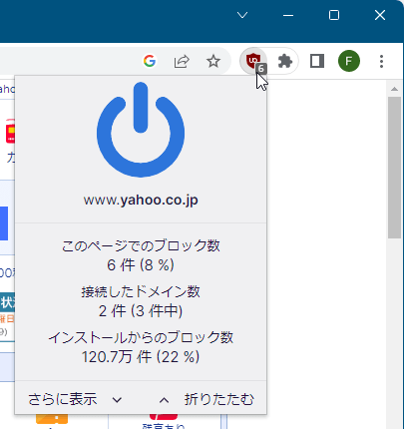The height and width of the screenshot is (429, 404).
Task: Maximize the browser window
Action: [334, 15]
